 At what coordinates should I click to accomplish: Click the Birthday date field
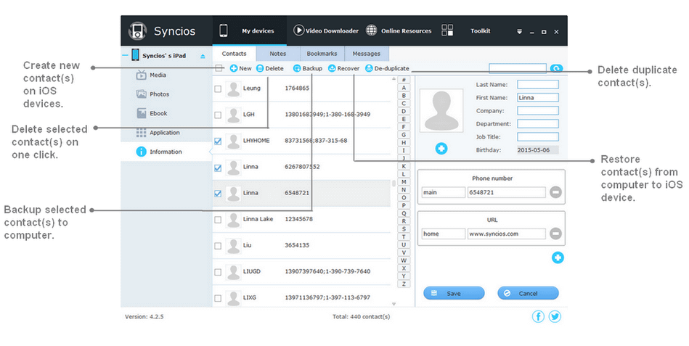(x=538, y=149)
